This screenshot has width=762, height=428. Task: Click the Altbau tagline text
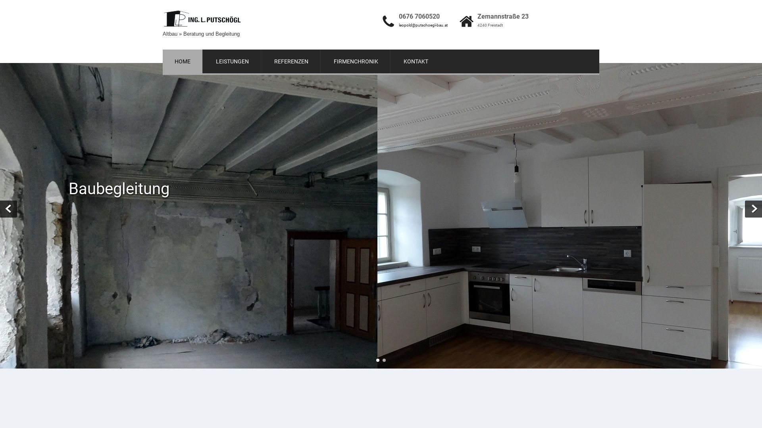click(x=201, y=34)
